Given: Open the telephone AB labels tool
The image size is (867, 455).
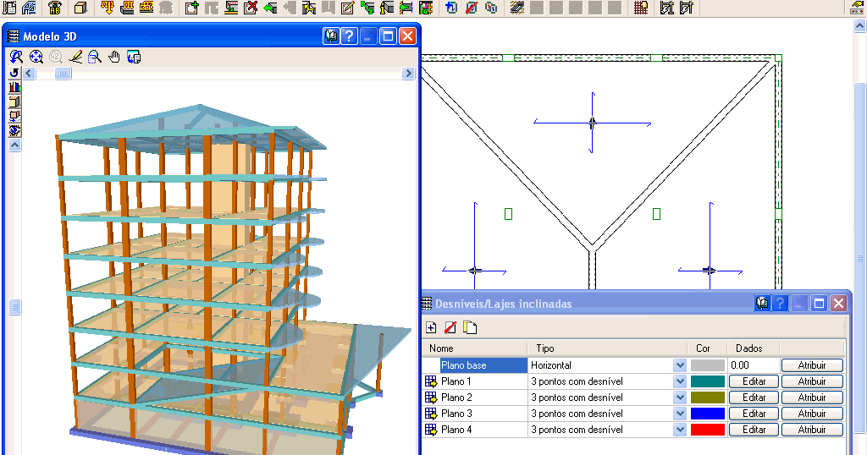Looking at the screenshot, I should [x=55, y=7].
